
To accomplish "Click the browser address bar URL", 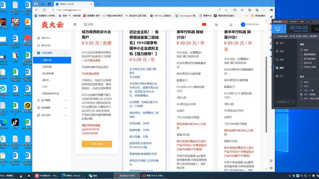I will [x=69, y=10].
